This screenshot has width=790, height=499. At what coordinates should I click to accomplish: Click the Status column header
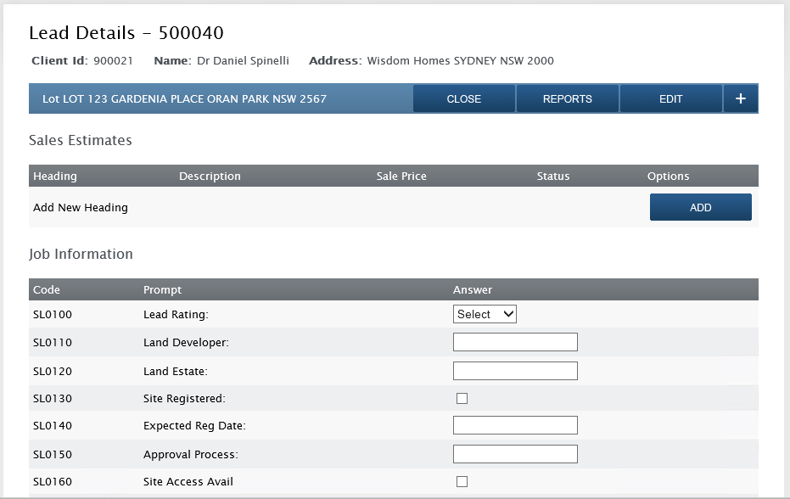coord(553,176)
